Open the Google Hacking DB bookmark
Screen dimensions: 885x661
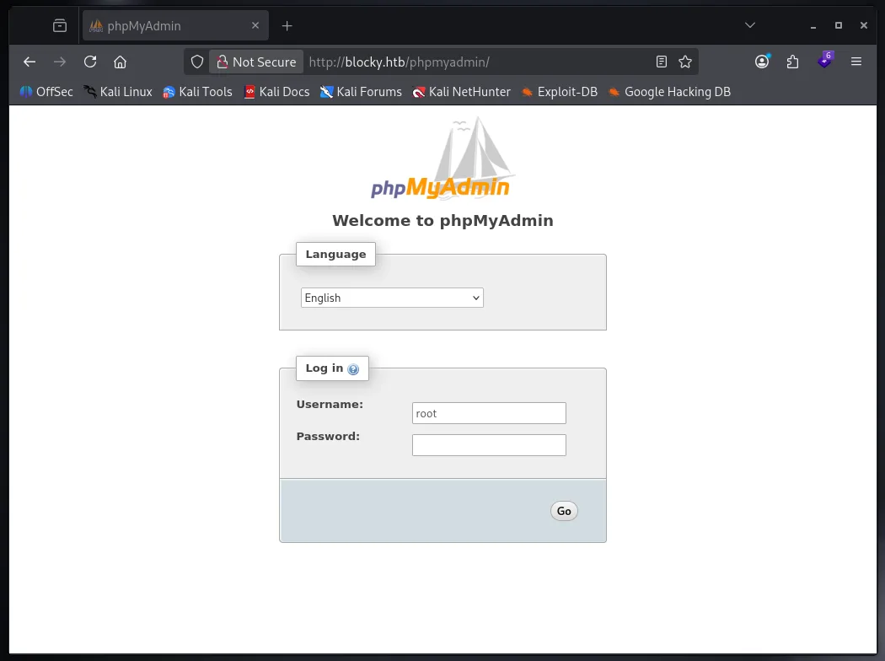tap(669, 92)
